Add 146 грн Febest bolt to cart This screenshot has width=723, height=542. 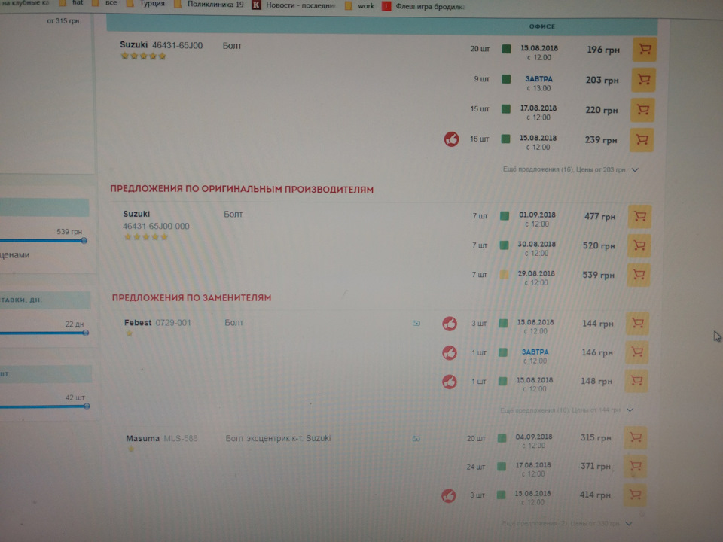[637, 352]
